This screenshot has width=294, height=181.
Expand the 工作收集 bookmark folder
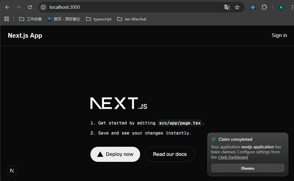click(x=30, y=19)
